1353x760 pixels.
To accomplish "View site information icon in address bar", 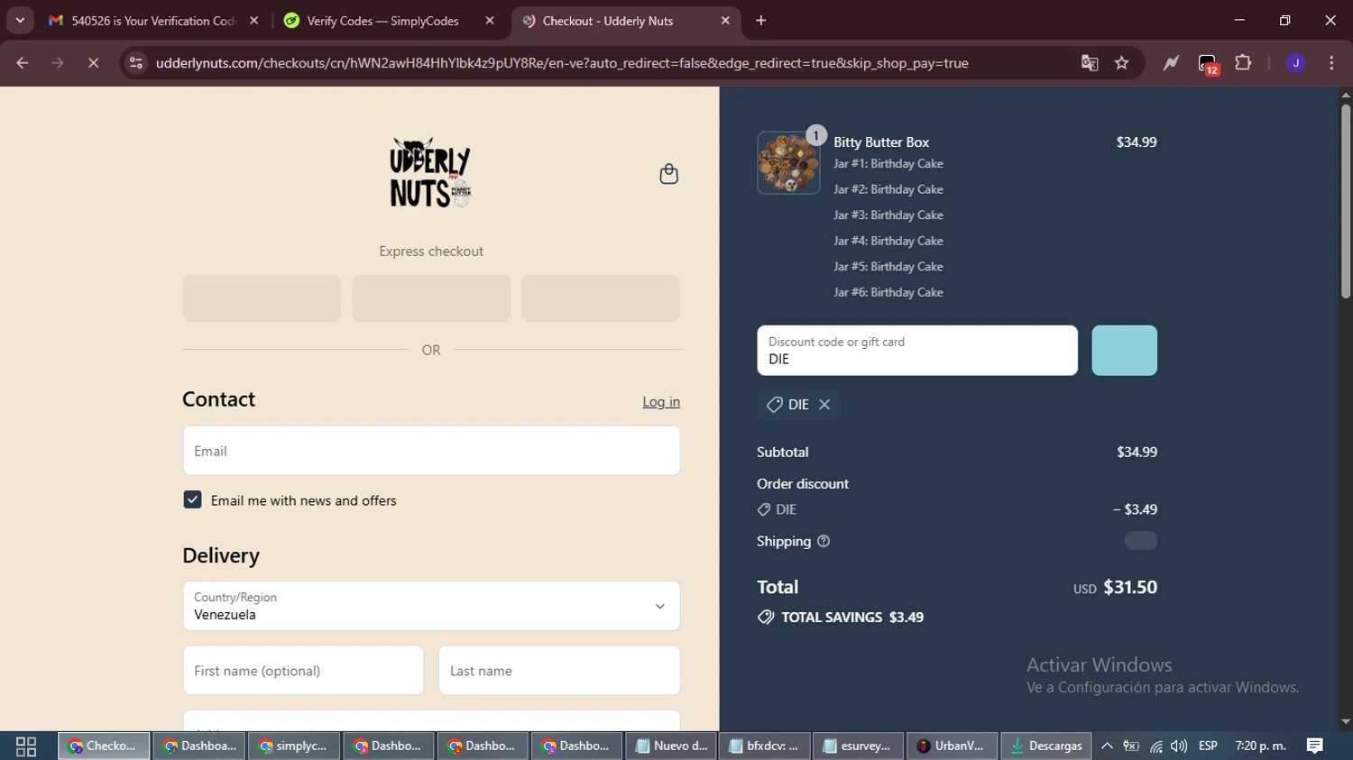I will [136, 63].
